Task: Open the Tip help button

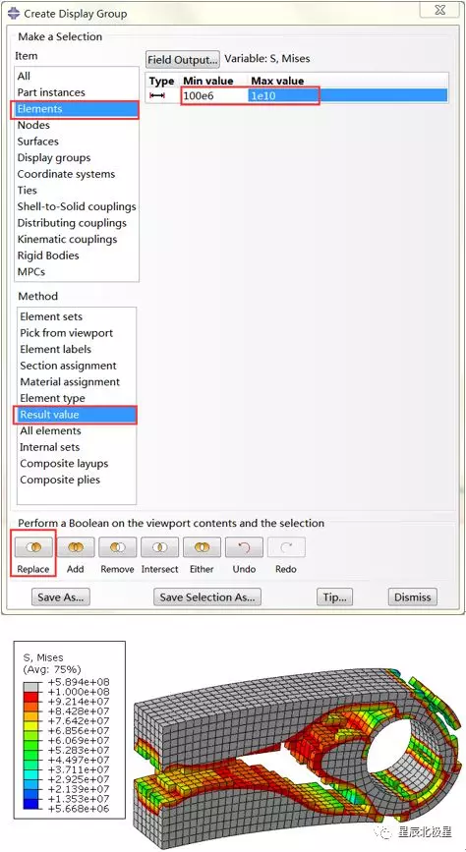Action: (334, 597)
